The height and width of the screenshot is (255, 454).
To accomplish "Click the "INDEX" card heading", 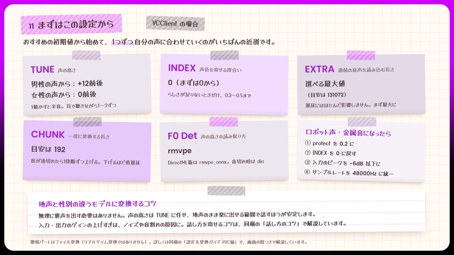I will click(x=182, y=68).
